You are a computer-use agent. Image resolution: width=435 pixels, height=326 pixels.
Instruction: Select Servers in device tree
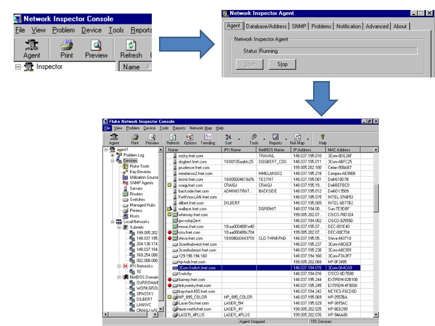pyautogui.click(x=136, y=188)
